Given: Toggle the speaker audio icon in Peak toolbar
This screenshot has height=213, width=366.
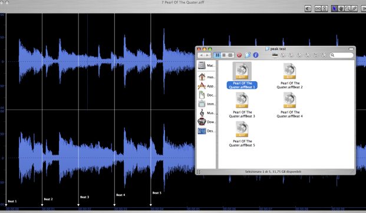Looking at the screenshot, I should coord(308,9).
